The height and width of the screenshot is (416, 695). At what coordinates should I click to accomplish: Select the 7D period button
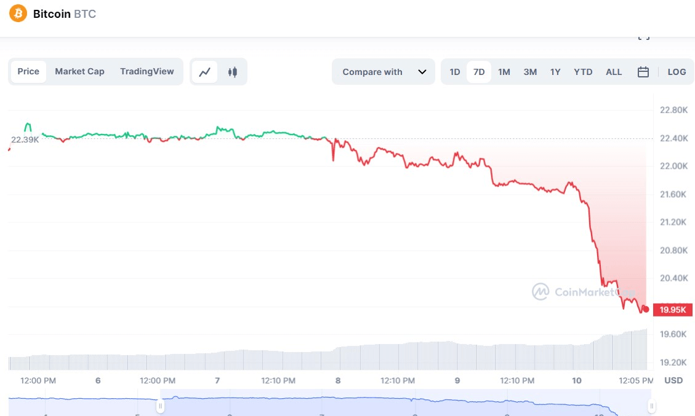[479, 72]
